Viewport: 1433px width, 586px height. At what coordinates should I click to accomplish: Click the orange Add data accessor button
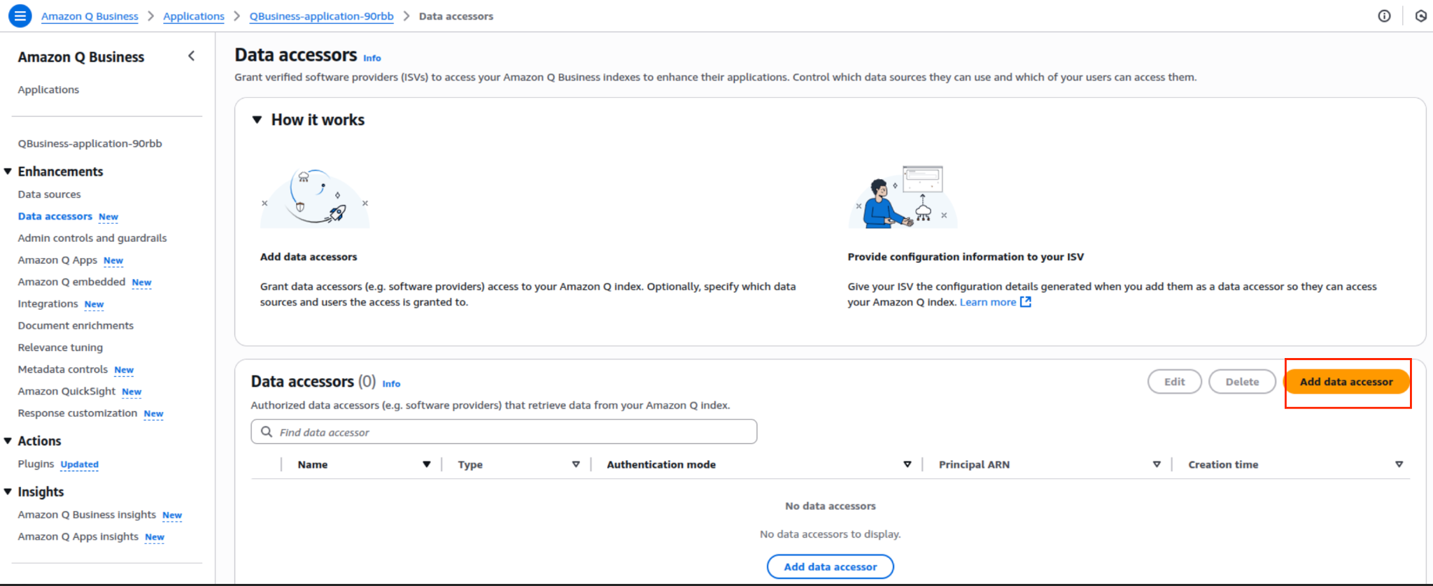(x=1346, y=382)
